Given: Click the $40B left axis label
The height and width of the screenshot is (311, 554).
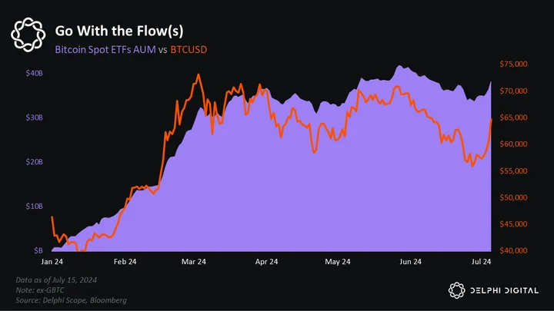Looking at the screenshot, I should 35,74.
